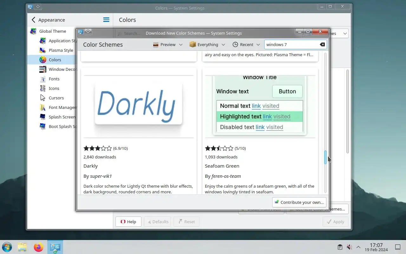
Task: Select Global Theme icon in sidebar
Action: [33, 31]
